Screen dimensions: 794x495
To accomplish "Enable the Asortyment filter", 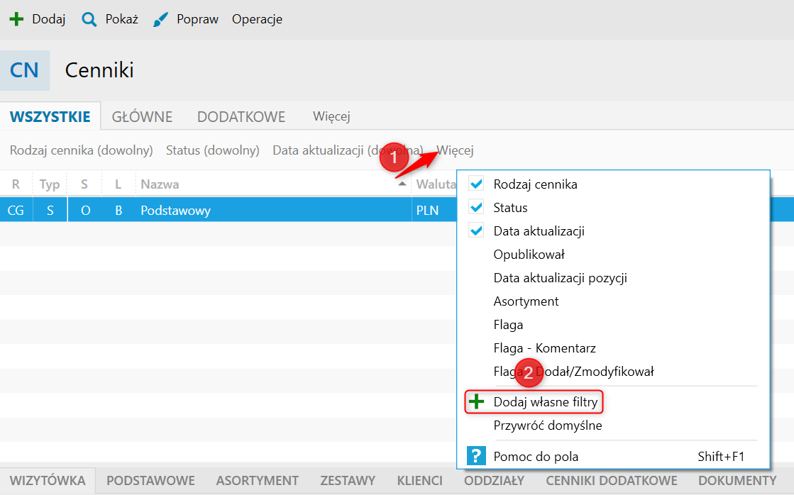I will point(526,301).
